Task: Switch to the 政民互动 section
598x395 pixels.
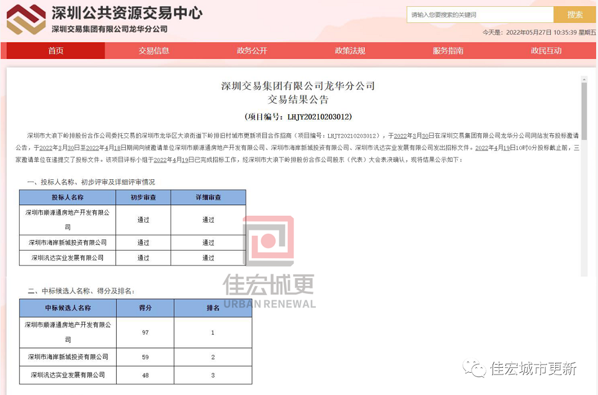Action: 546,51
